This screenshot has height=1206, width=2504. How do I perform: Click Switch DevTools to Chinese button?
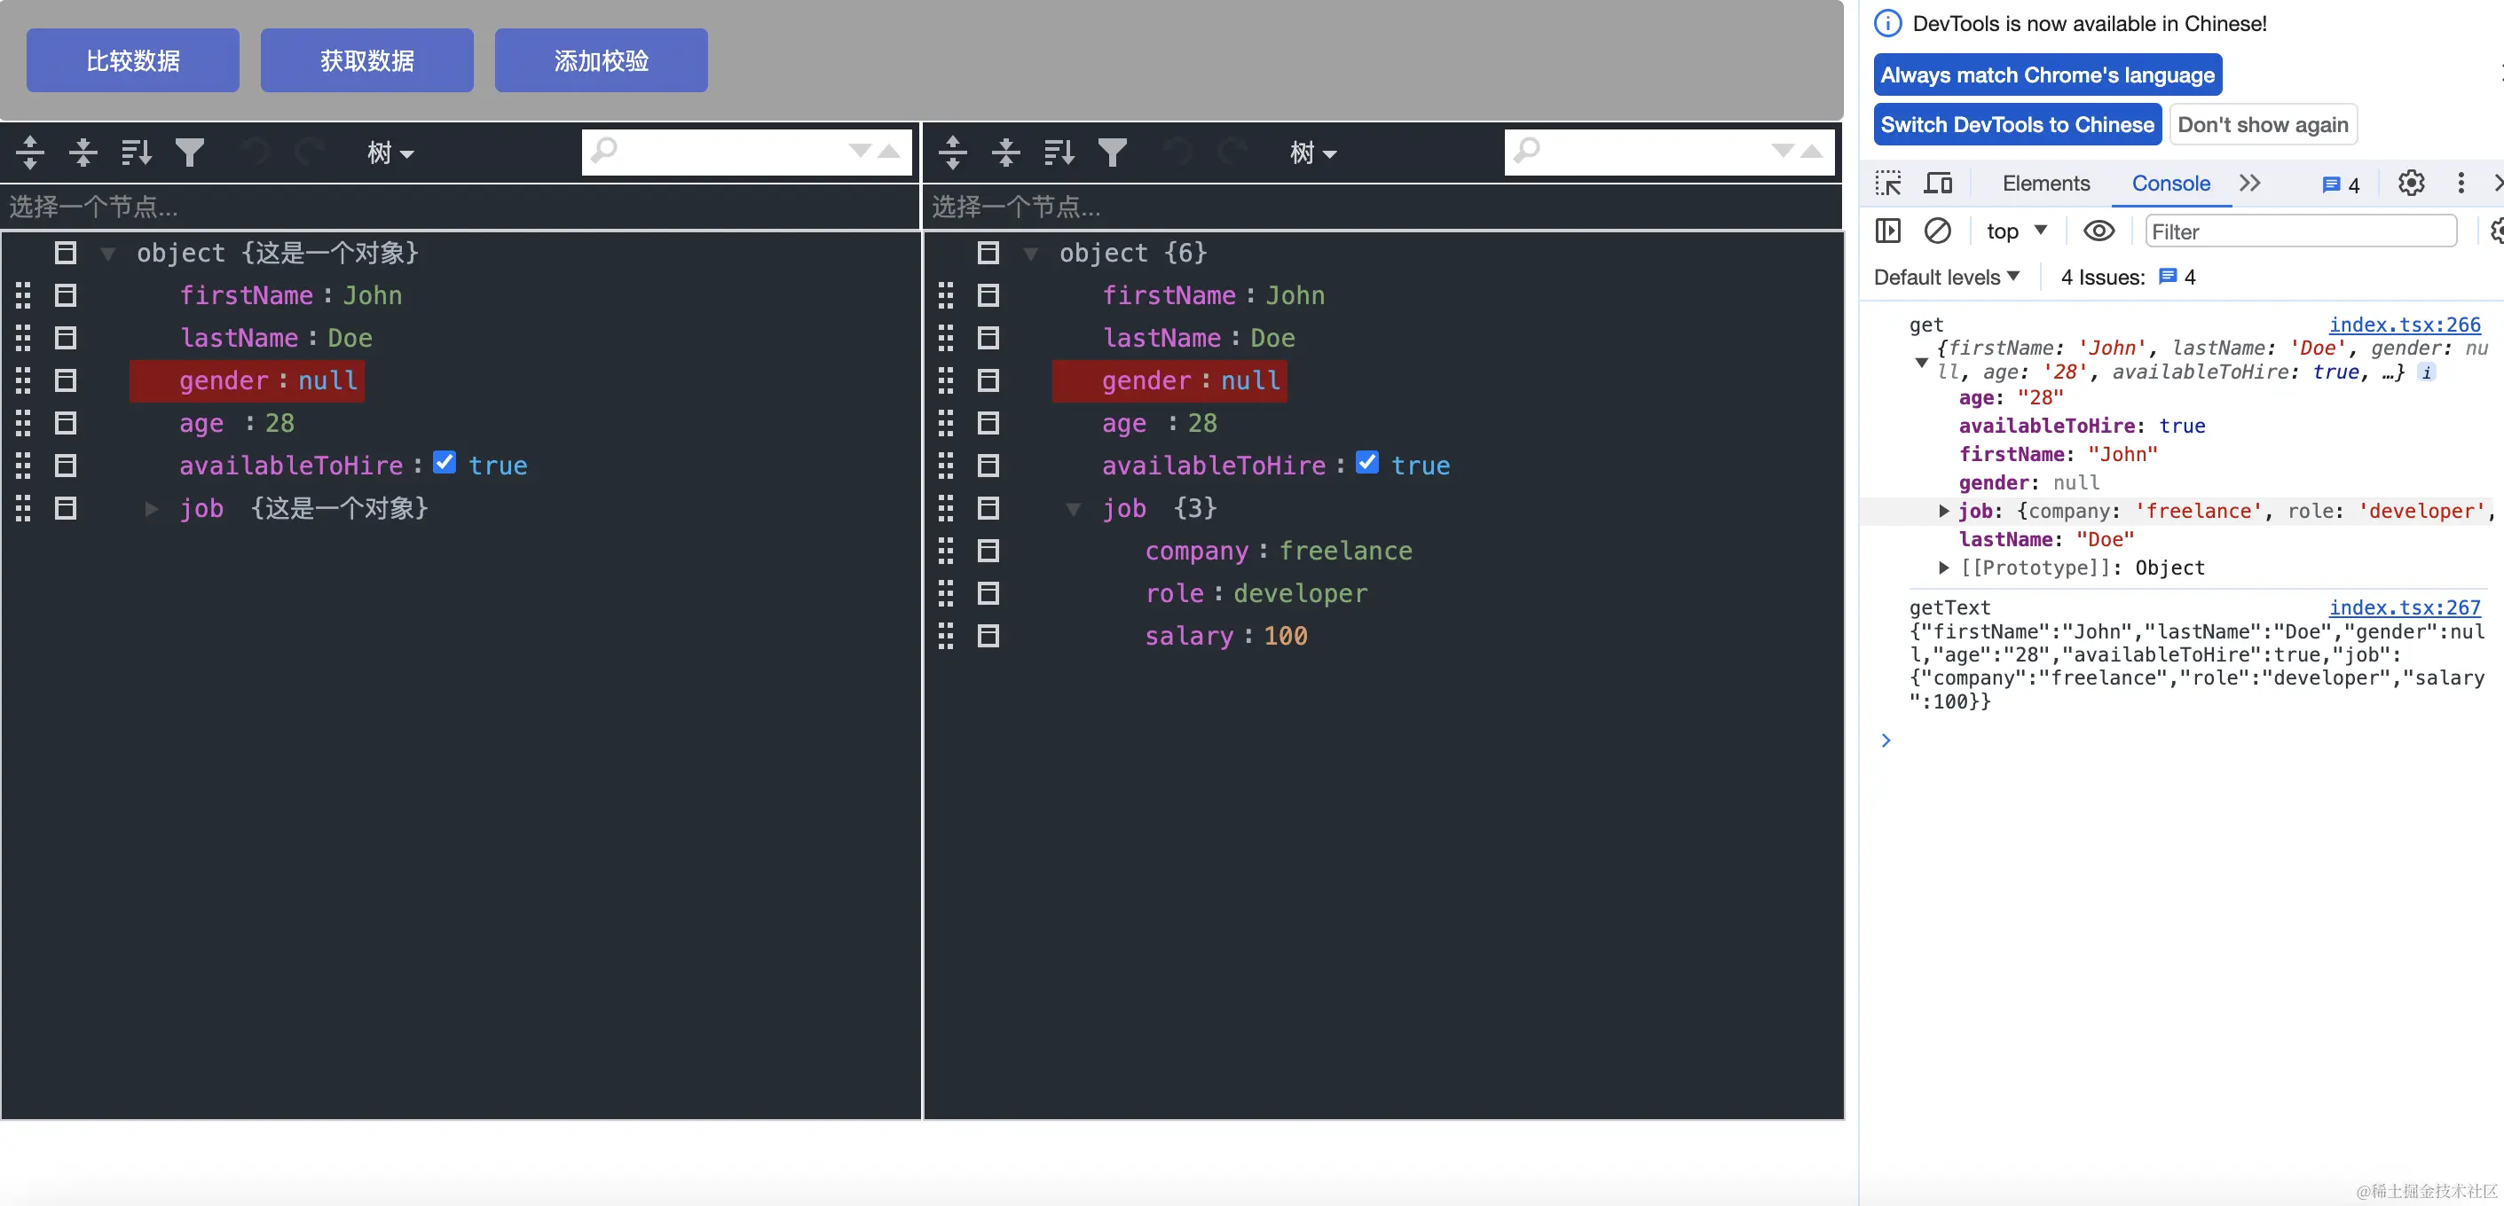pyautogui.click(x=2017, y=124)
